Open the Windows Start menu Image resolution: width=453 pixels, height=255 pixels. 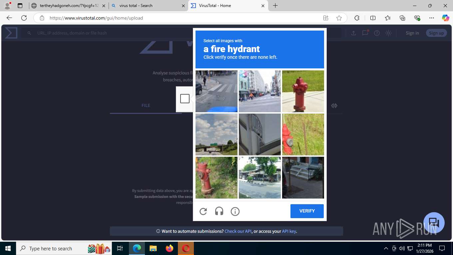pyautogui.click(x=8, y=248)
